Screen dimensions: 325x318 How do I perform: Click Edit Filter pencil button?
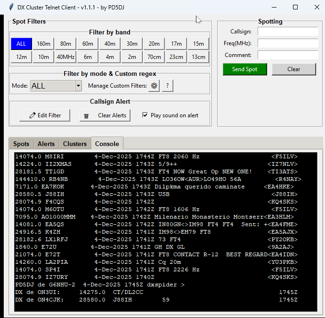tap(46, 115)
